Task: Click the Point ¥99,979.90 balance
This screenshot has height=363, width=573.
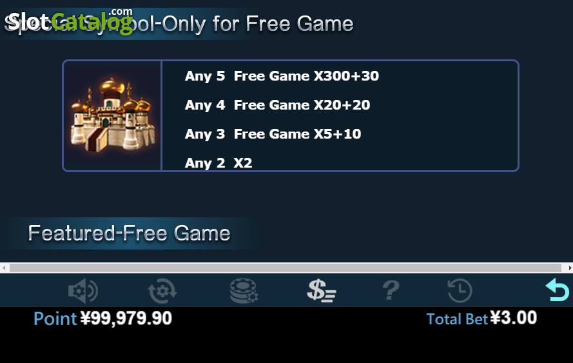Action: (x=102, y=319)
